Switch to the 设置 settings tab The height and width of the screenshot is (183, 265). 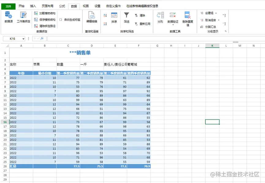(x=97, y=6)
